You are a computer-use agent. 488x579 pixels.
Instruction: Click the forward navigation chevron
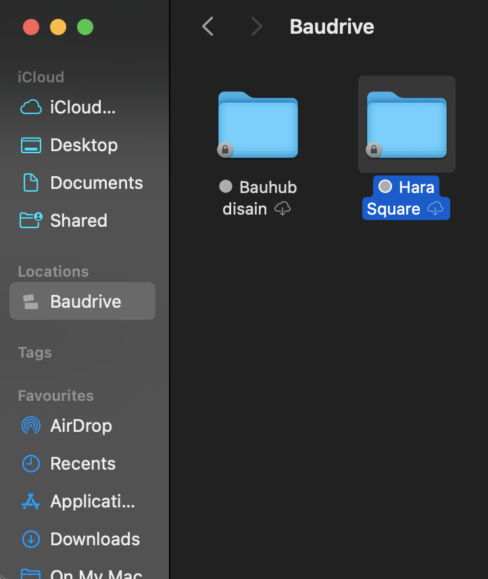pos(256,27)
